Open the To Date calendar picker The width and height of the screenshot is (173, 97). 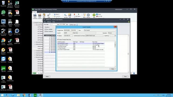(67, 25)
